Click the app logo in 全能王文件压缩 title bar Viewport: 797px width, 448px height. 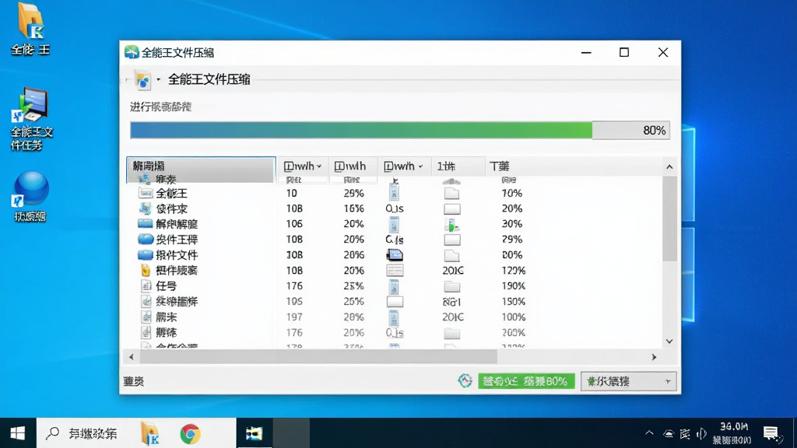point(132,52)
